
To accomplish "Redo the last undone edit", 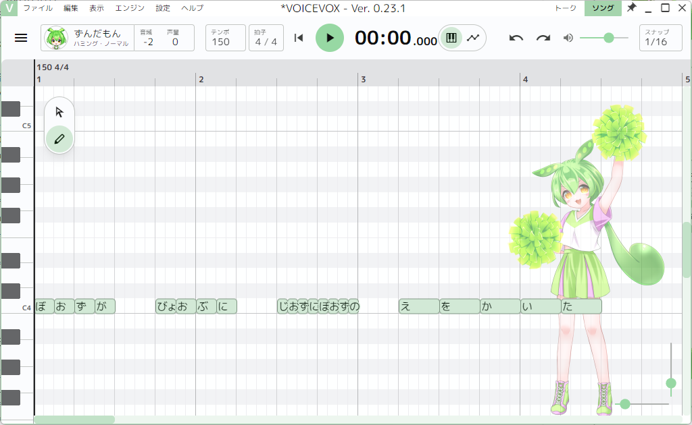I will (543, 38).
